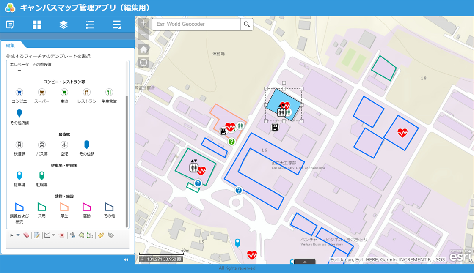Viewport: 474px width, 273px height.
Task: Open the layer list stack icon
Action: 63,25
